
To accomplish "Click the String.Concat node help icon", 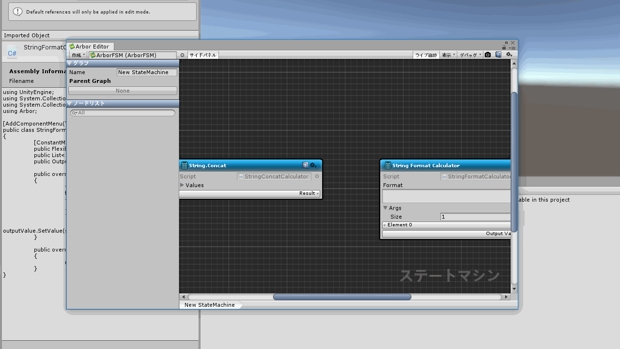I will tap(305, 165).
